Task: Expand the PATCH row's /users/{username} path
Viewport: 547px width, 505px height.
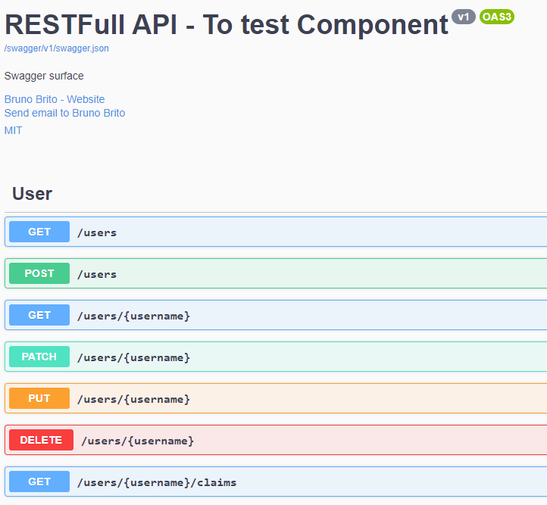Action: (133, 357)
